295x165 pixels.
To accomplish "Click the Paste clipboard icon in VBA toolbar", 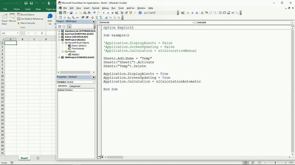I will (85, 13).
